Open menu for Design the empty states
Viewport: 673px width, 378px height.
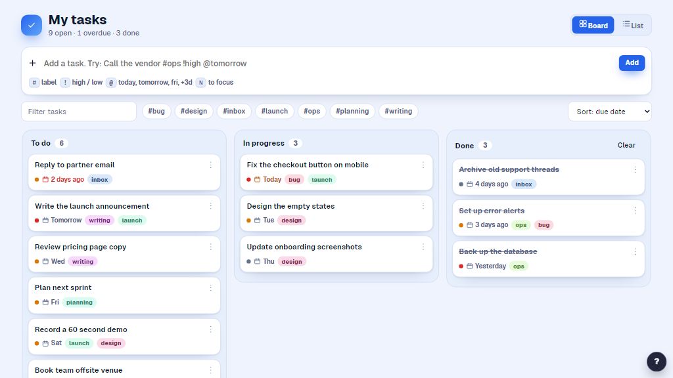(x=423, y=206)
